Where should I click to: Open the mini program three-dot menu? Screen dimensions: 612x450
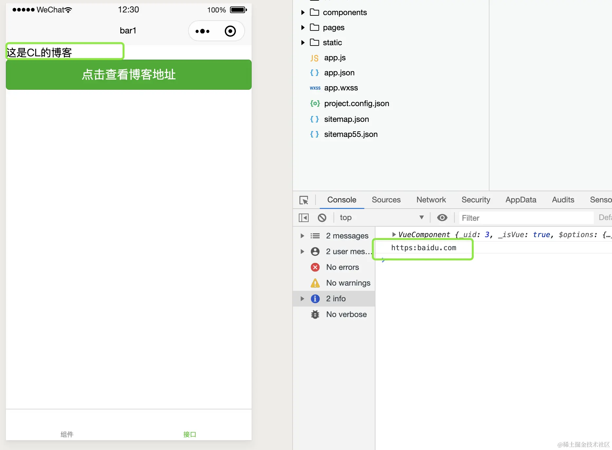point(202,31)
